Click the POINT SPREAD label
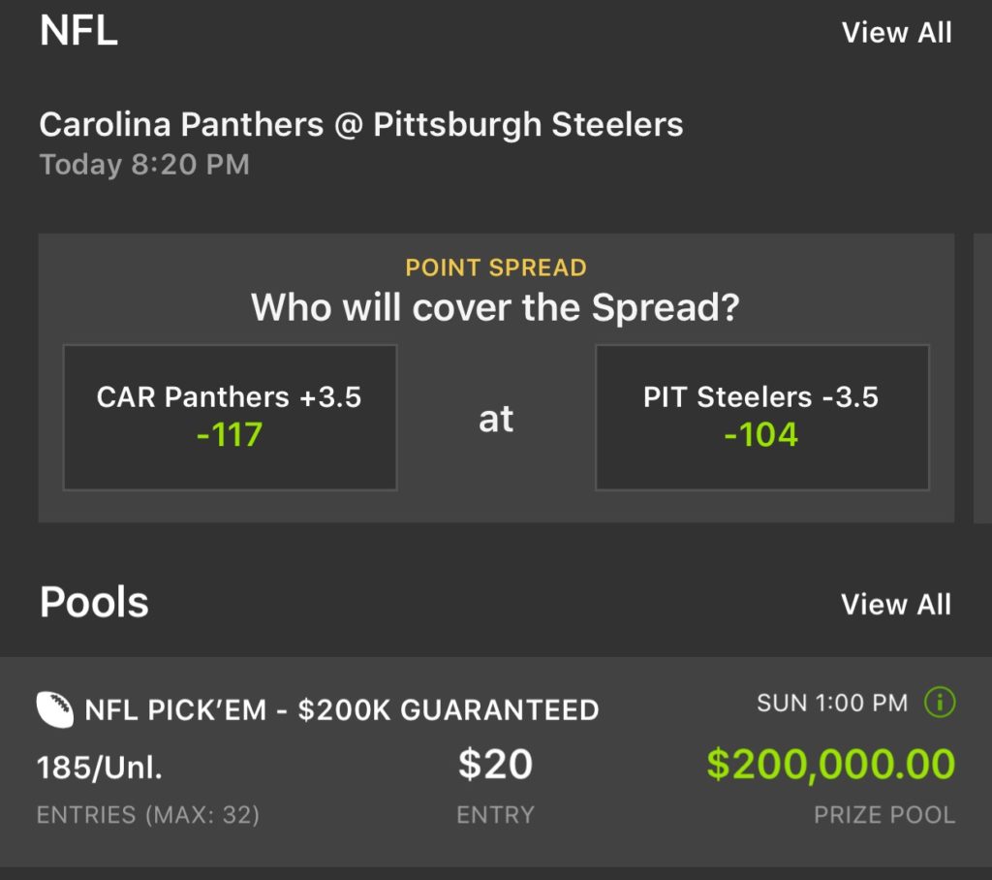992x880 pixels. point(496,267)
